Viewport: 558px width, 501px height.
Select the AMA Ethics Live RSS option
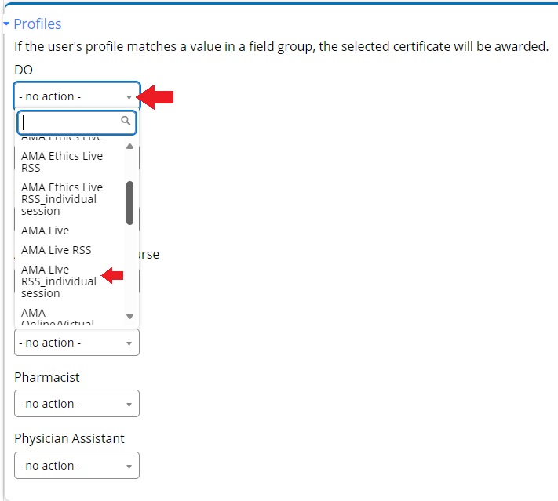62,162
